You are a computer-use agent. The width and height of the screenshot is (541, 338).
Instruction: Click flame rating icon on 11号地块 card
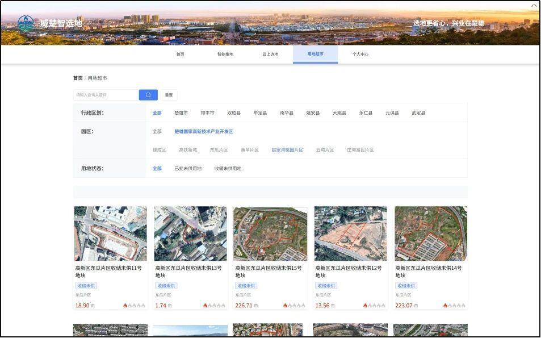(x=125, y=306)
